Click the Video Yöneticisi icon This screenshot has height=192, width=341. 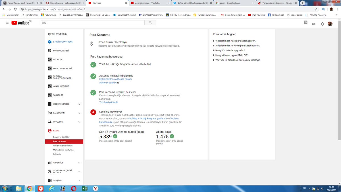click(50, 104)
